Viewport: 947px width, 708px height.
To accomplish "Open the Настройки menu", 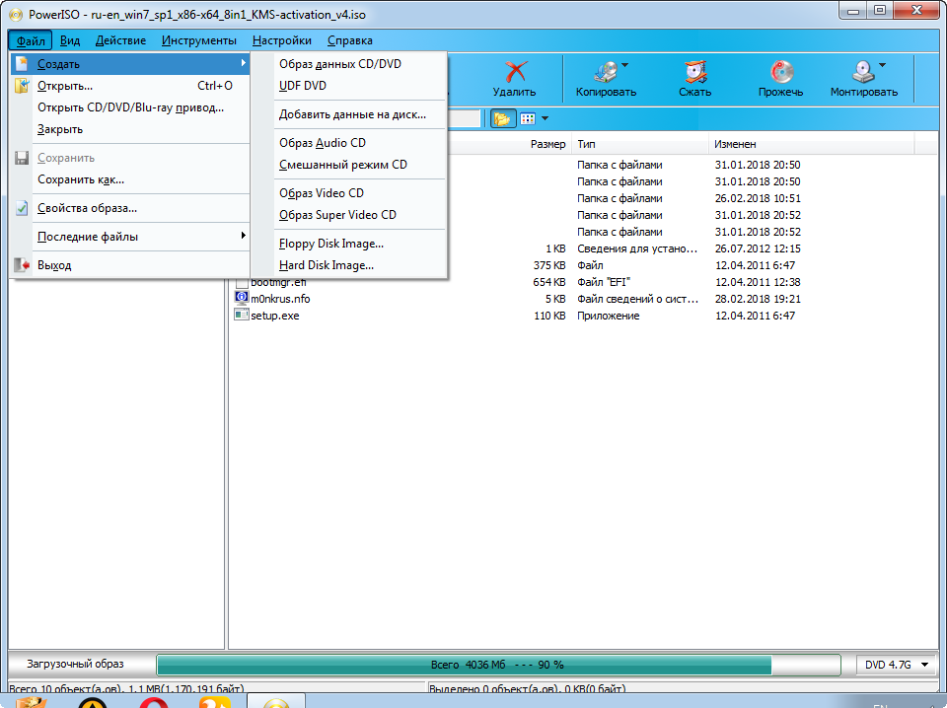I will tap(282, 40).
